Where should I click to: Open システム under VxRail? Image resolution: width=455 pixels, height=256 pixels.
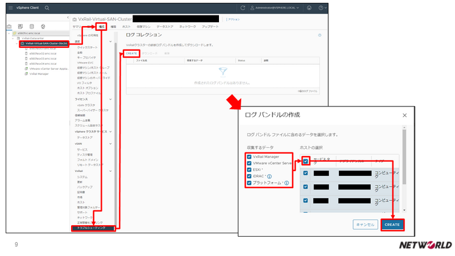pyautogui.click(x=82, y=177)
